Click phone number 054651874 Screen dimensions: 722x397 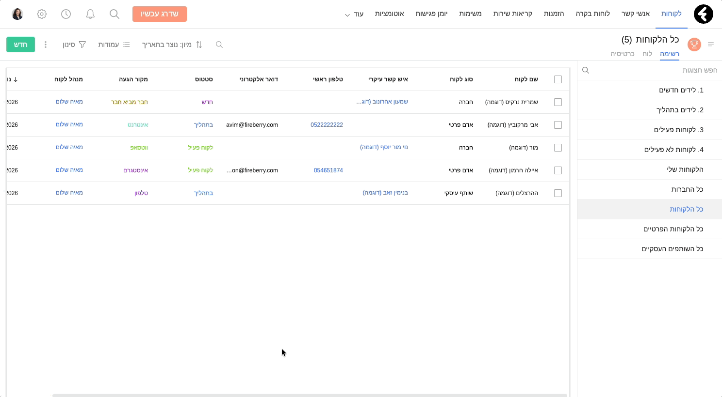(x=328, y=170)
